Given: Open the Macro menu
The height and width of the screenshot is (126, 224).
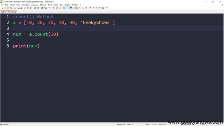Looking at the screenshot, I should coord(56,5).
